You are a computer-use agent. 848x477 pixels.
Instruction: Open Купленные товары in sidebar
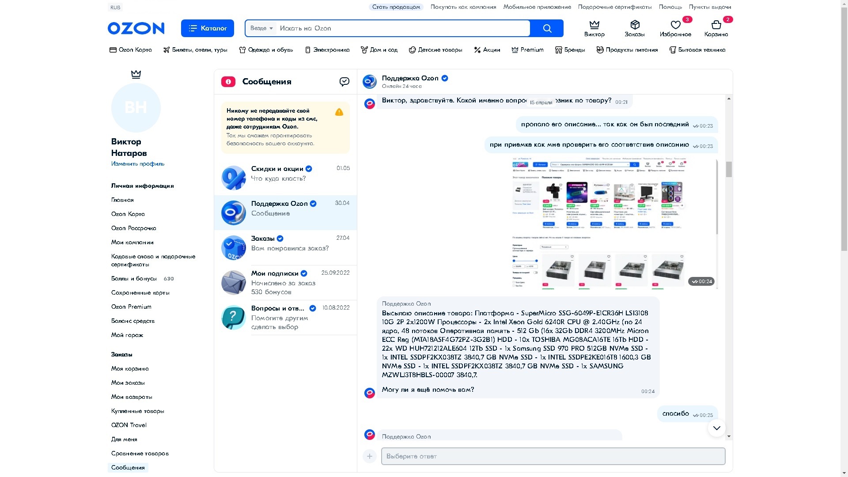(x=138, y=411)
